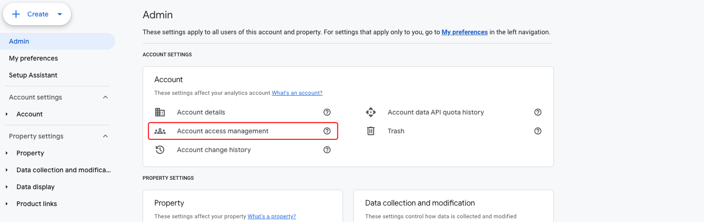Image resolution: width=704 pixels, height=222 pixels.
Task: Follow the My preferences link in description
Action: point(464,32)
